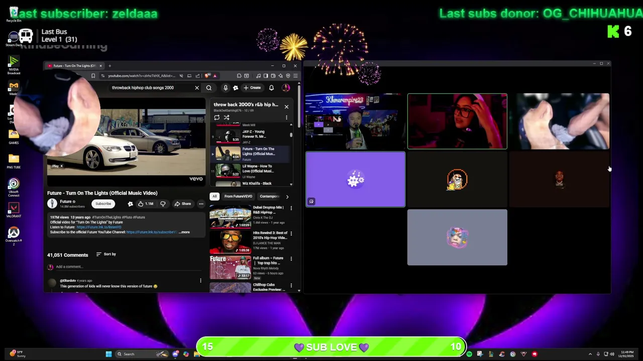Click the Add a comment field
Image resolution: width=643 pixels, height=361 pixels.
point(126,267)
